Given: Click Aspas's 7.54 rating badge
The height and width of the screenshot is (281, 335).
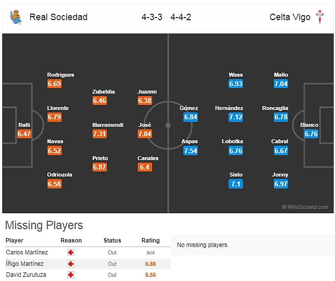Looking at the screenshot, I should pos(190,151).
